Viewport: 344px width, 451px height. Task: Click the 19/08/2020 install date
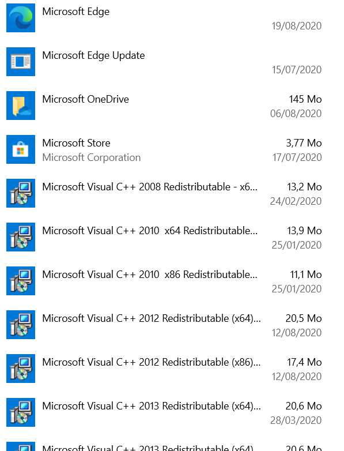[297, 26]
